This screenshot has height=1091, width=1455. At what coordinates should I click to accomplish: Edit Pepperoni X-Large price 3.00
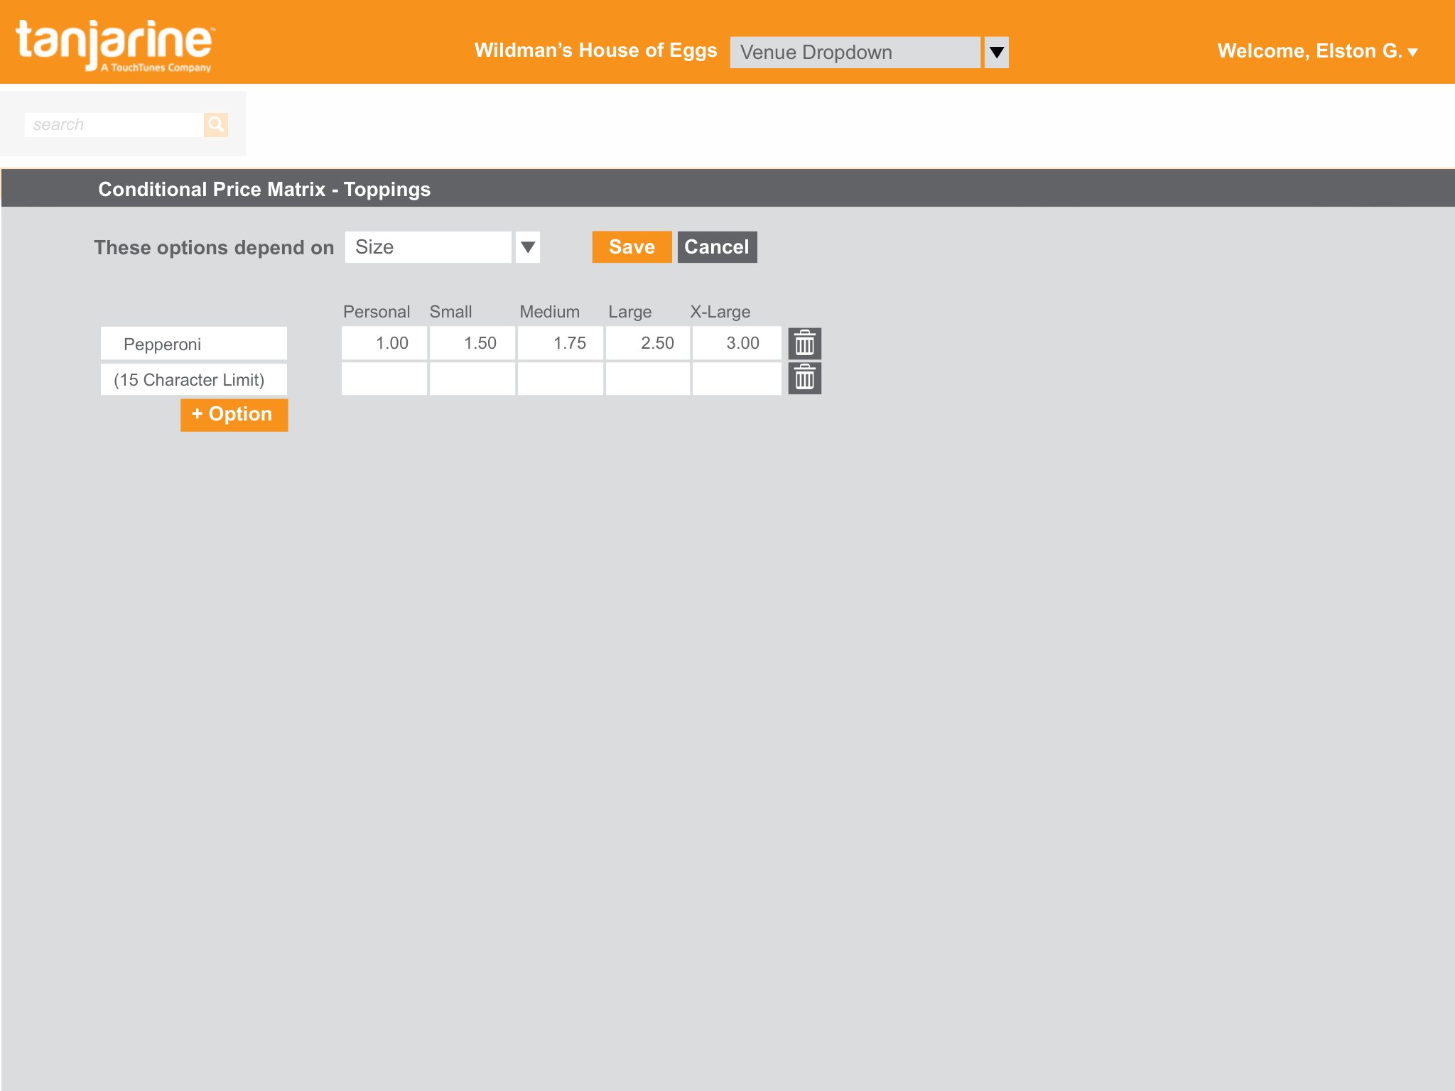737,343
